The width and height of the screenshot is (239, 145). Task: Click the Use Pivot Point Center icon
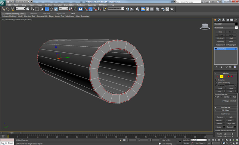pyautogui.click(x=71, y=9)
